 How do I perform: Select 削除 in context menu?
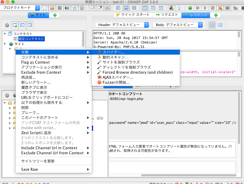tap(54, 108)
